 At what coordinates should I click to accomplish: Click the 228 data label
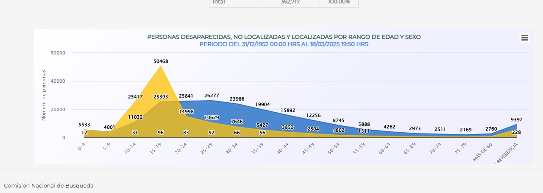516,133
